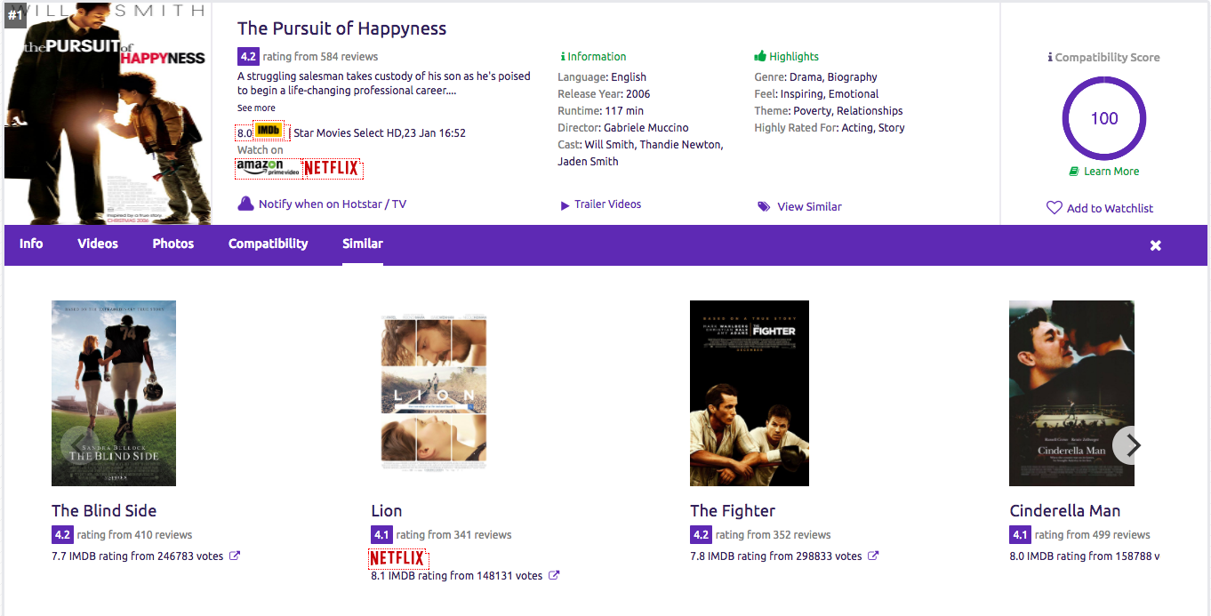Click 'Star Movies Select HD,23 Jan 16:52'
1211x616 pixels.
[380, 133]
